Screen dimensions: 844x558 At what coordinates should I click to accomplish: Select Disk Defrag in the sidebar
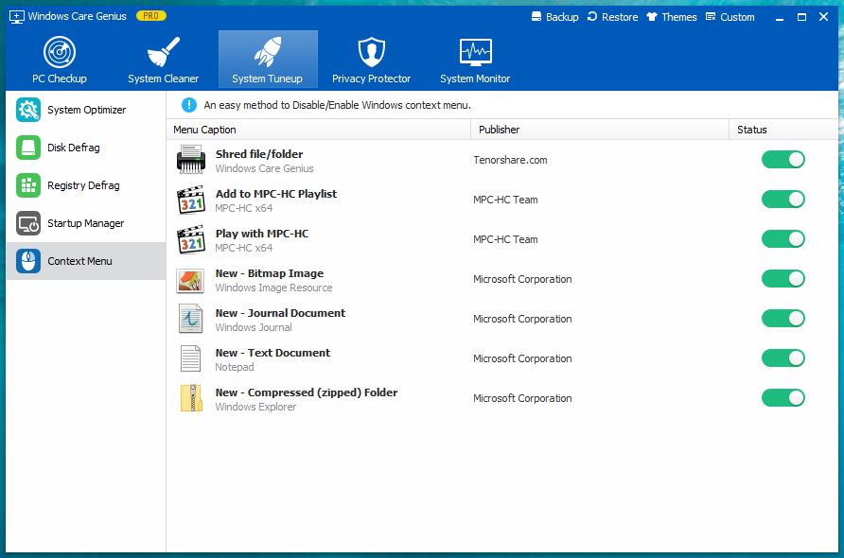[x=86, y=148]
